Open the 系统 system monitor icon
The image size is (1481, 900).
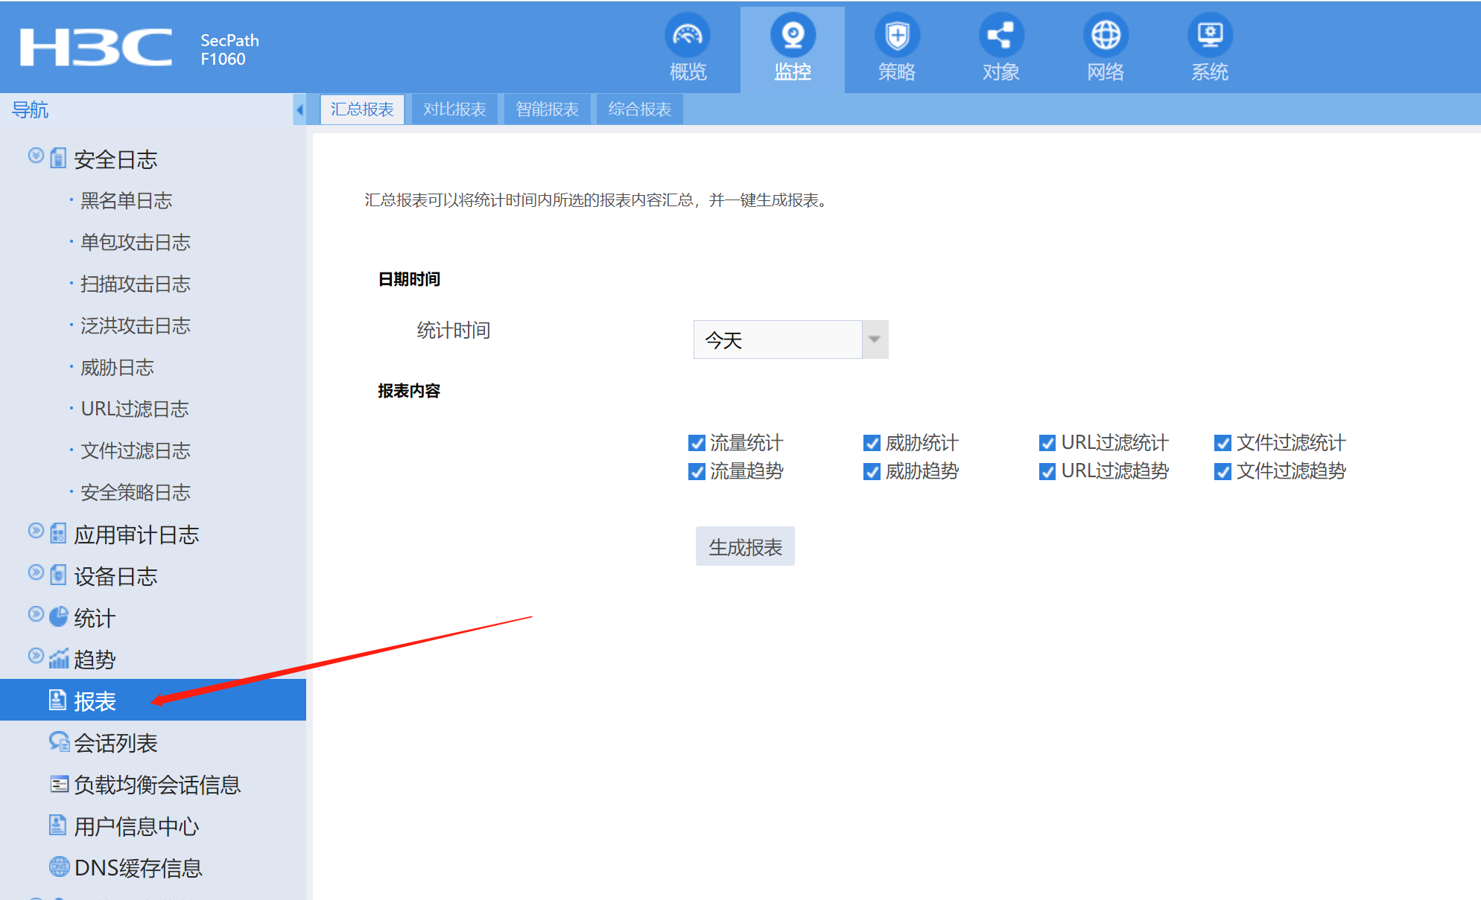[1209, 35]
